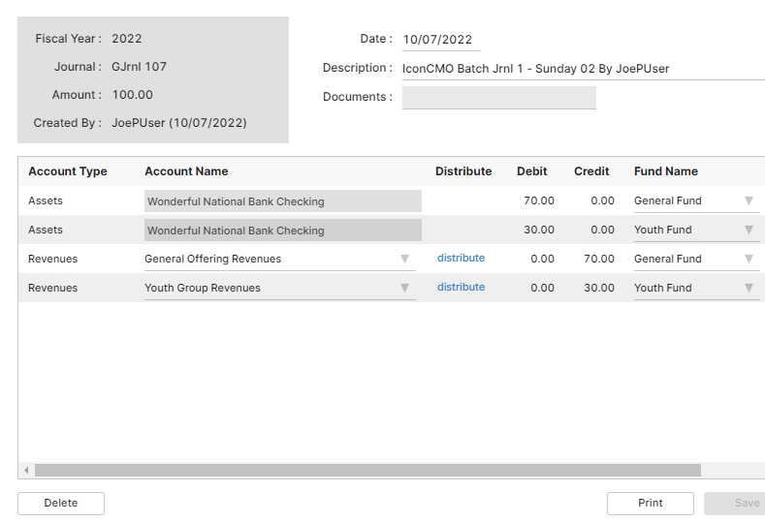The image size is (765, 523).
Task: Click the Distribute column header
Action: pos(463,171)
